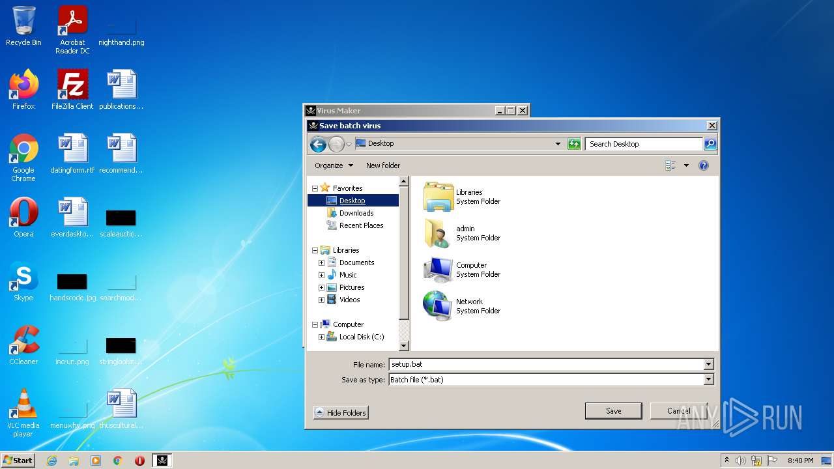This screenshot has height=469, width=834.
Task: Click the Search Desktop field
Action: [644, 144]
